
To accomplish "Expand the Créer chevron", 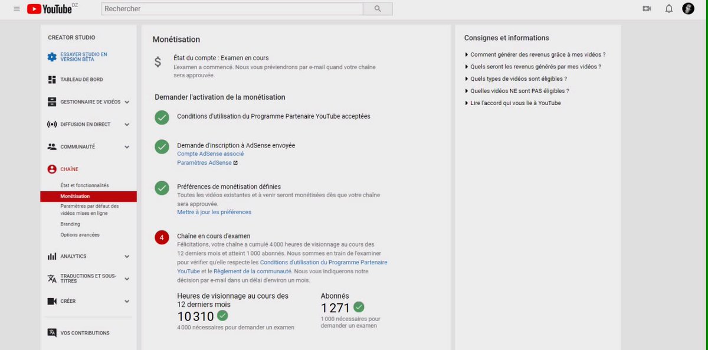I will (x=127, y=302).
